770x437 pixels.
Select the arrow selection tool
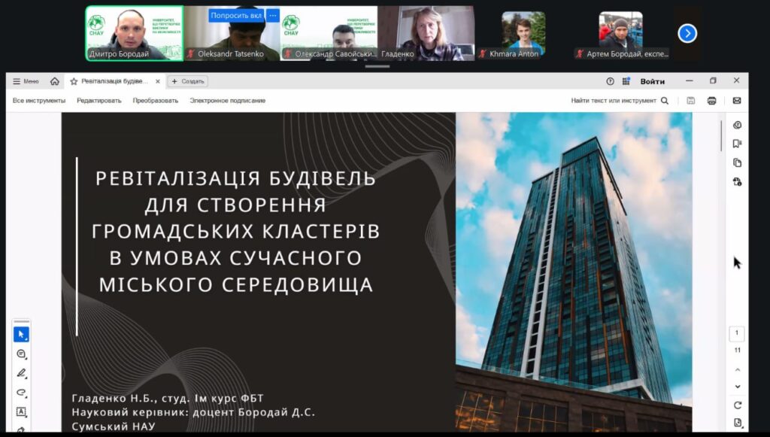pos(21,334)
